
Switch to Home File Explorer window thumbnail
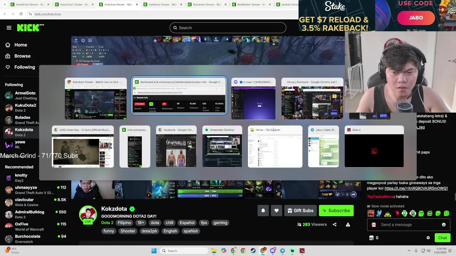pos(275,146)
